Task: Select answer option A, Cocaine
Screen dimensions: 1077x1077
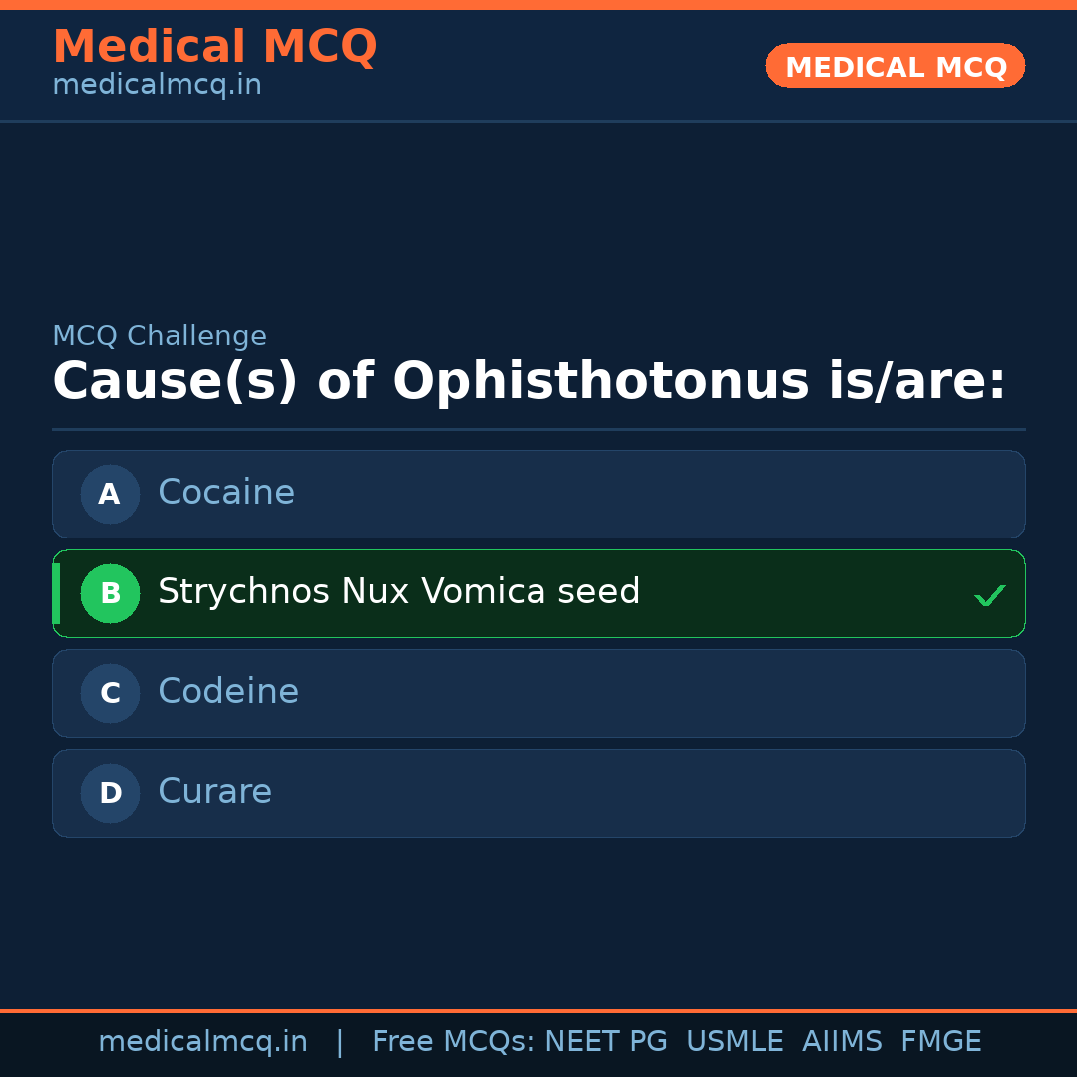Action: click(x=538, y=494)
